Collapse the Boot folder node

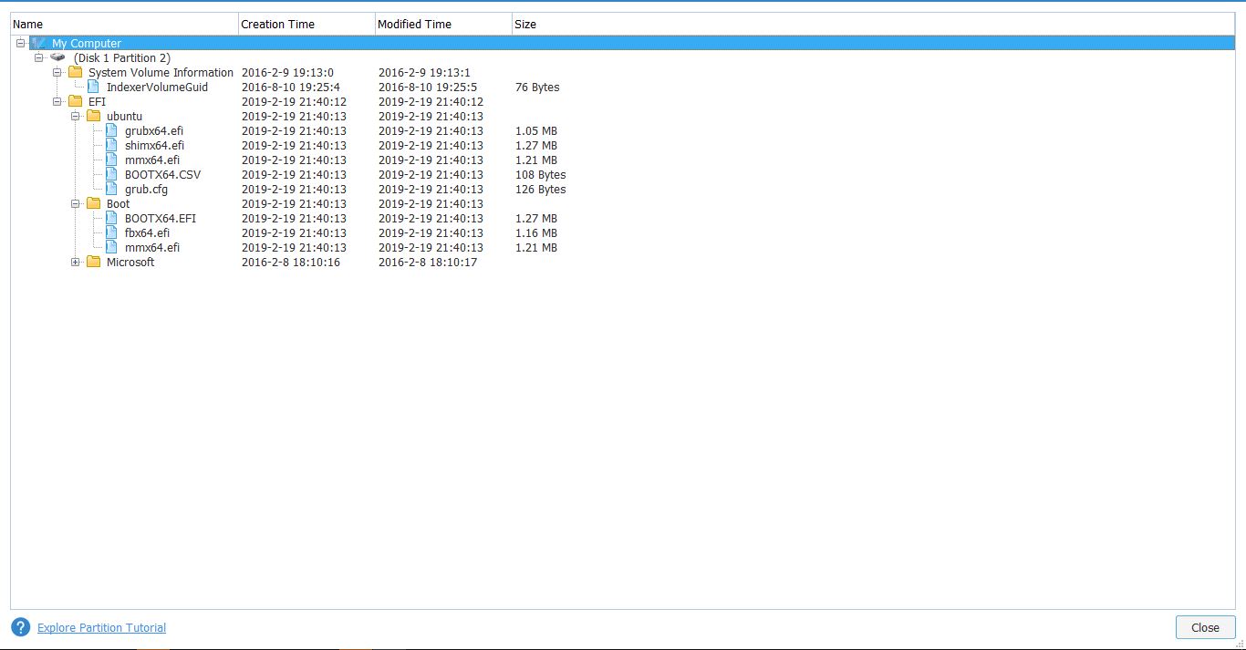(x=76, y=204)
